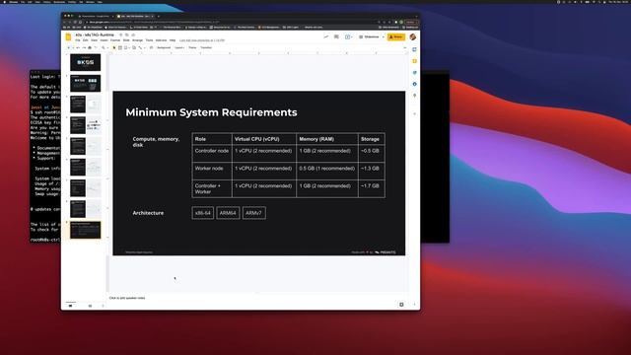631x355 pixels.
Task: Star the presentation title
Action: (x=120, y=35)
